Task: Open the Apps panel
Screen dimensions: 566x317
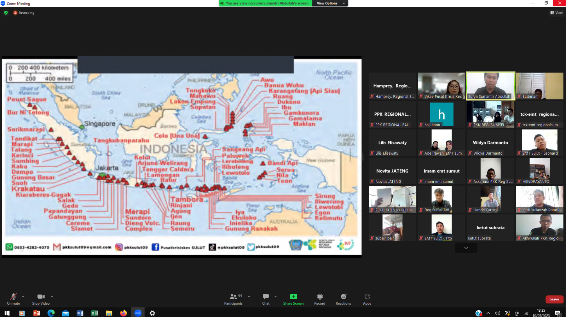Action: pos(367,299)
